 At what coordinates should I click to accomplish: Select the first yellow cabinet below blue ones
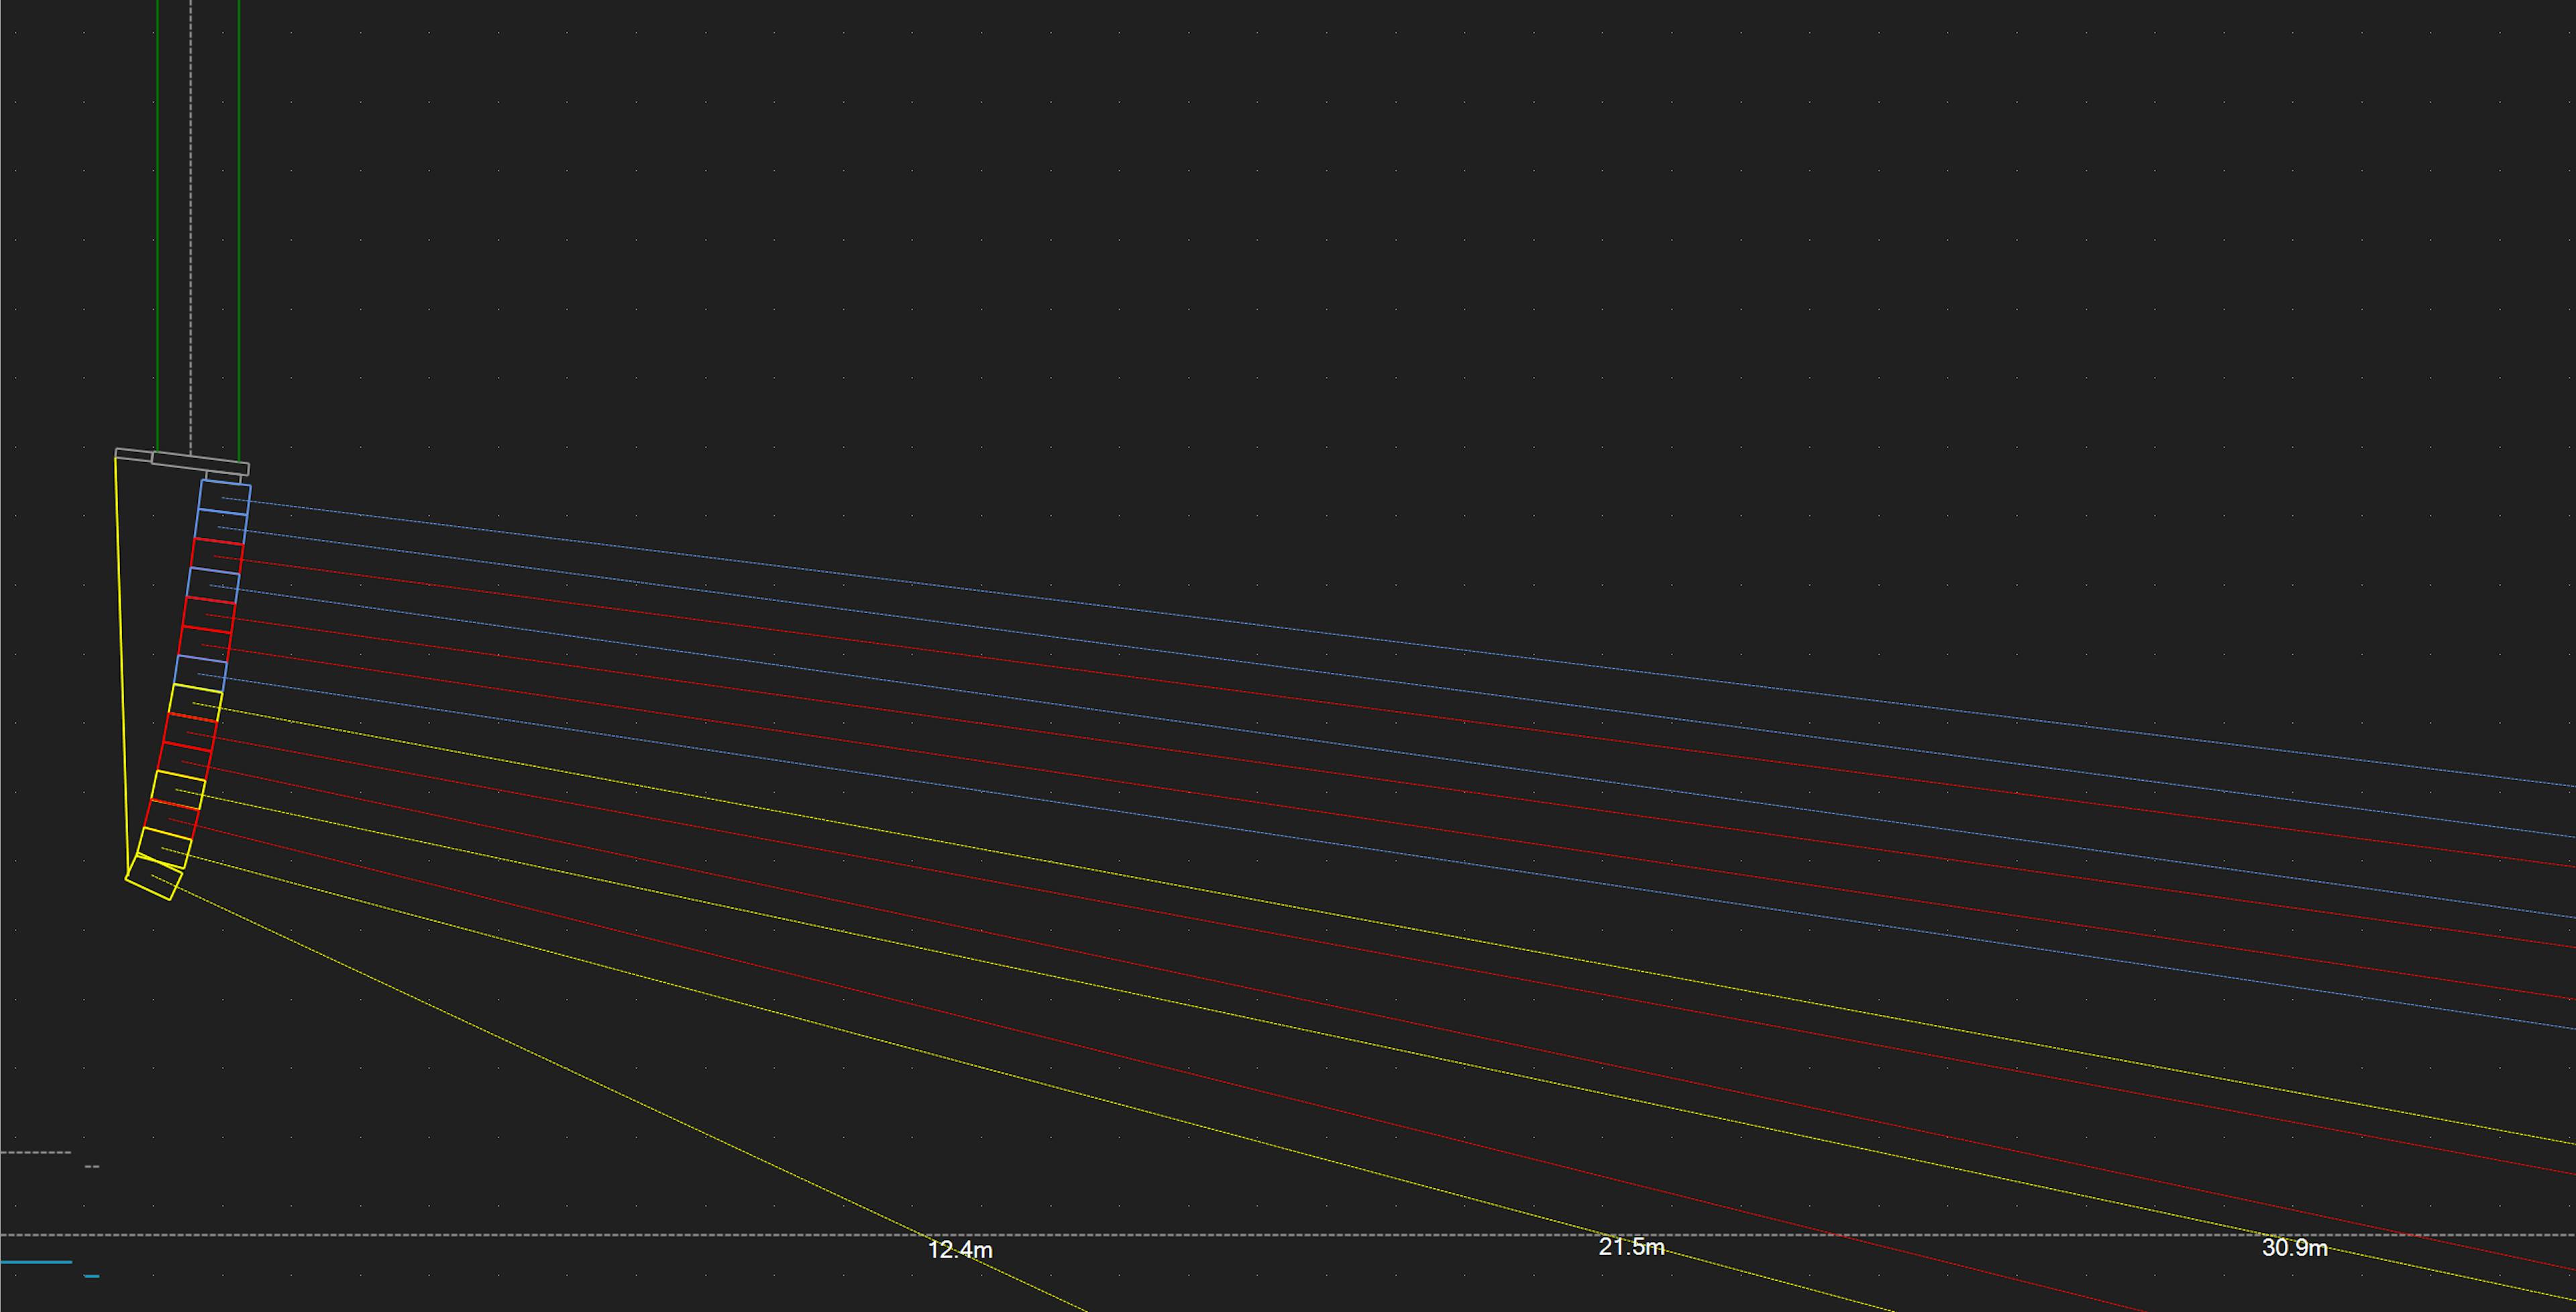pyautogui.click(x=196, y=703)
